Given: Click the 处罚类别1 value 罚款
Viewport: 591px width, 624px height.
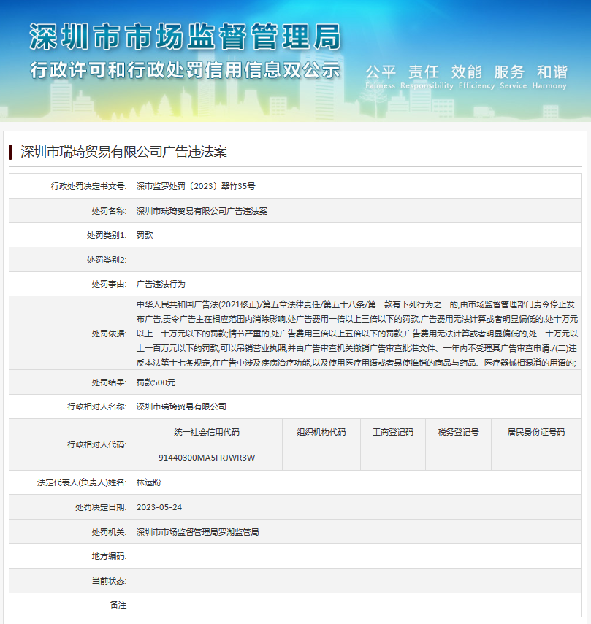Looking at the screenshot, I should click(x=145, y=235).
